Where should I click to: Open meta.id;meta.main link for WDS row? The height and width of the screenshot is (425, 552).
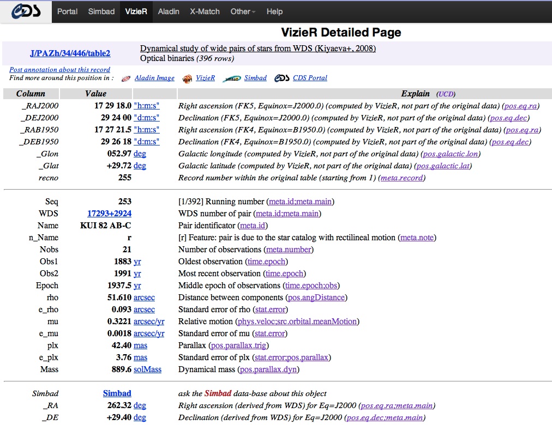coord(287,214)
